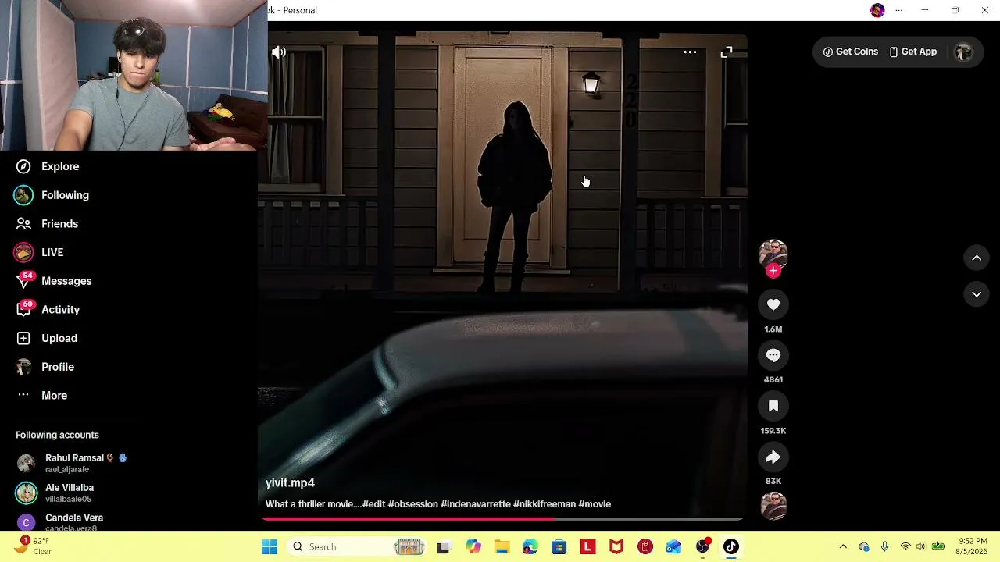Open the title bar profile avatar
This screenshot has width=1000, height=562.
[x=877, y=10]
